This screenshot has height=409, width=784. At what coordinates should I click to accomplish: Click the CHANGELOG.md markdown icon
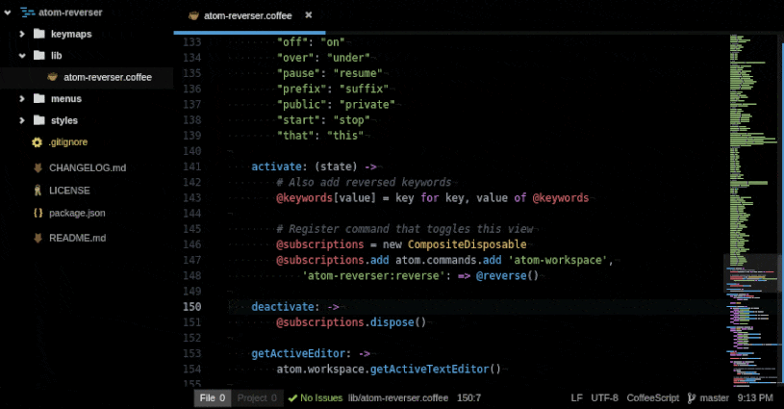[x=38, y=168]
